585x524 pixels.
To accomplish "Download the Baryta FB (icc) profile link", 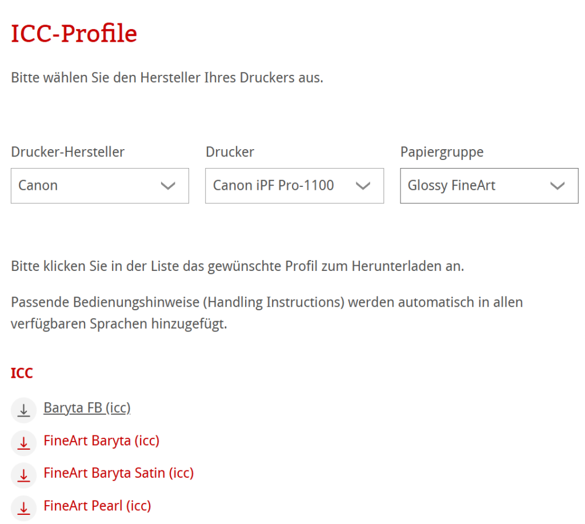I will (87, 408).
